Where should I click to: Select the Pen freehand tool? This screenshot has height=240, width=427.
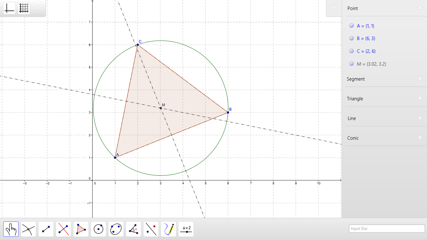click(x=168, y=229)
